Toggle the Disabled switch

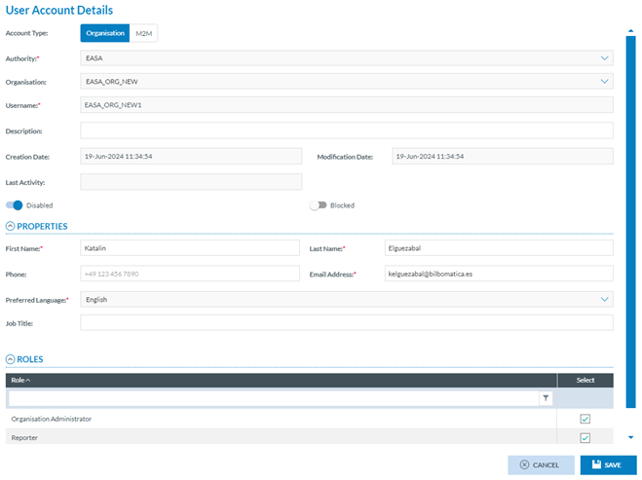click(14, 205)
